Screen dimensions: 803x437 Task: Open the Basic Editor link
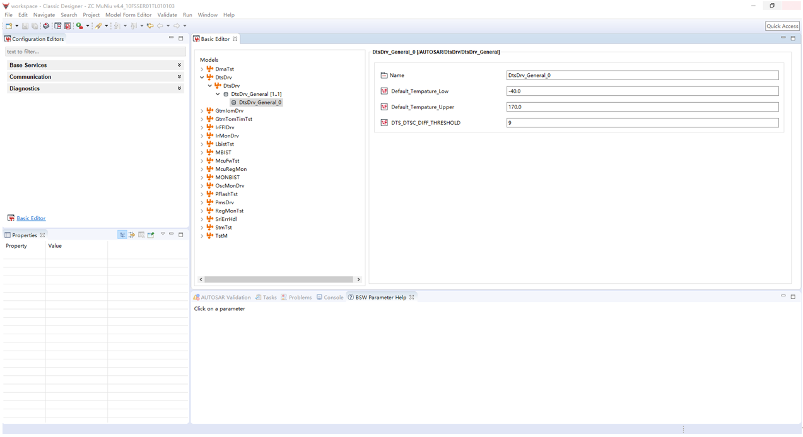[31, 218]
